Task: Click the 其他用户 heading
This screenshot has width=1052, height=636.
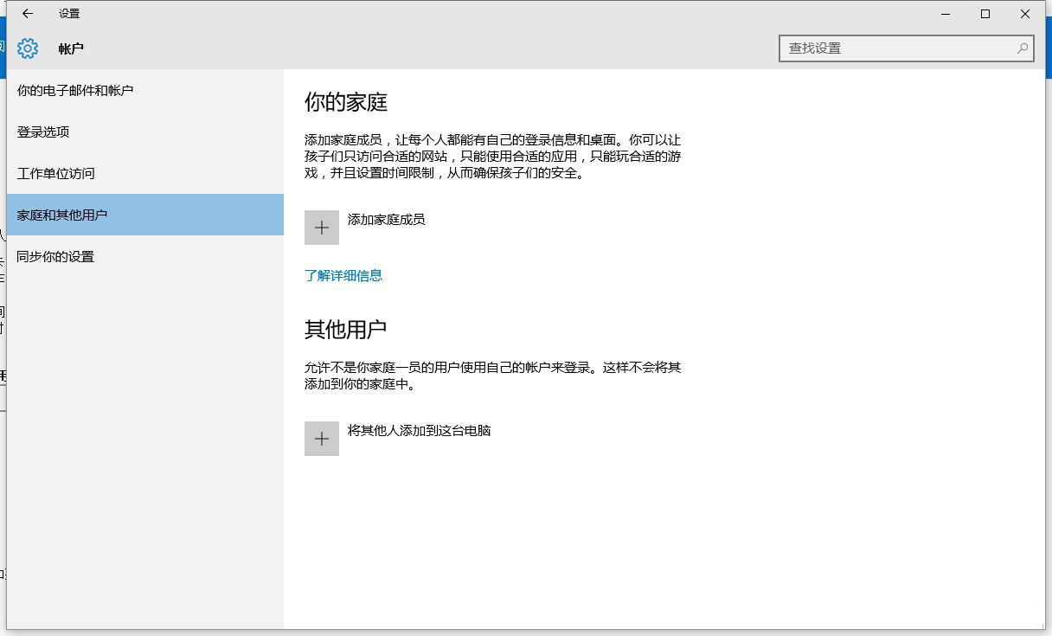Action: pyautogui.click(x=345, y=330)
